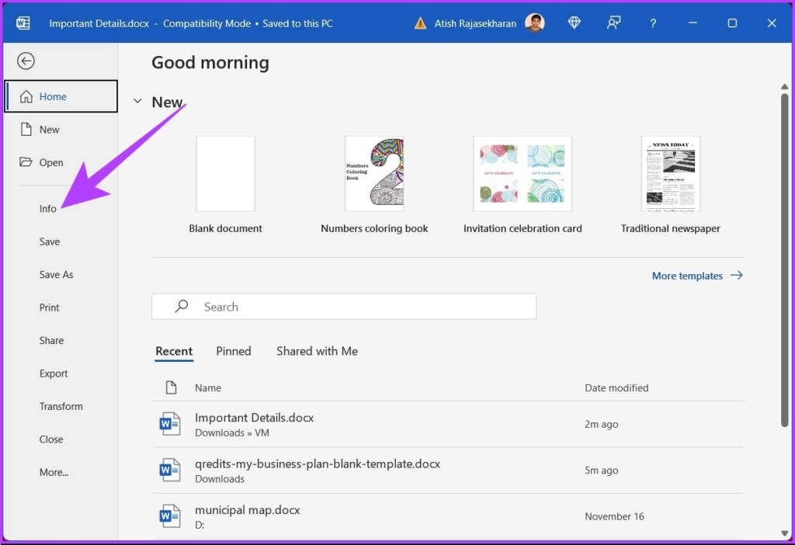Select Numbers coloring book template thumbnail
795x545 pixels.
374,174
